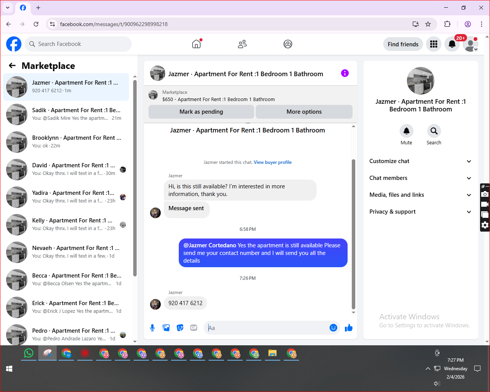Open the Friends icon in top navigation
490x392 pixels.
pyautogui.click(x=242, y=44)
